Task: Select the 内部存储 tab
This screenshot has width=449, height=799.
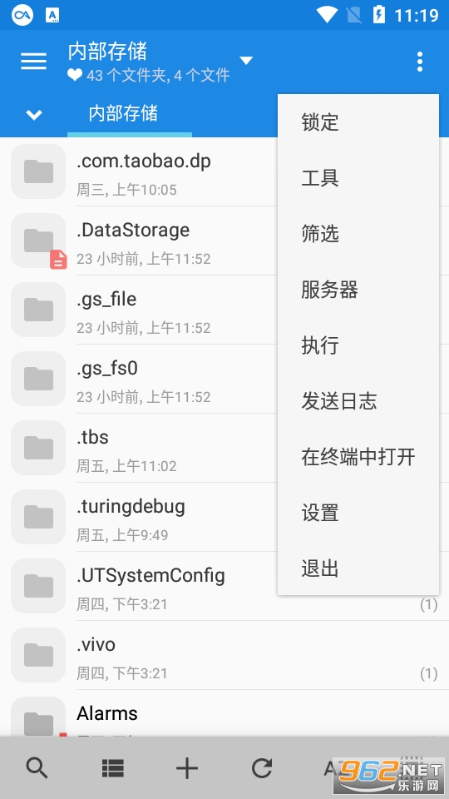Action: [124, 113]
